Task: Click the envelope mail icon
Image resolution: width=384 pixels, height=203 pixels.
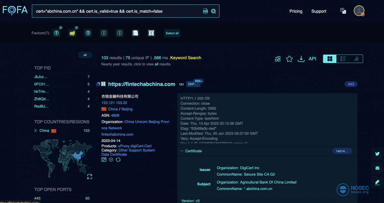Action: (377, 168)
